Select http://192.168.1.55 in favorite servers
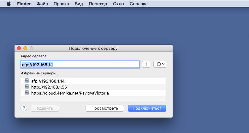Image resolution: width=249 pixels, height=133 pixels. coord(49,87)
